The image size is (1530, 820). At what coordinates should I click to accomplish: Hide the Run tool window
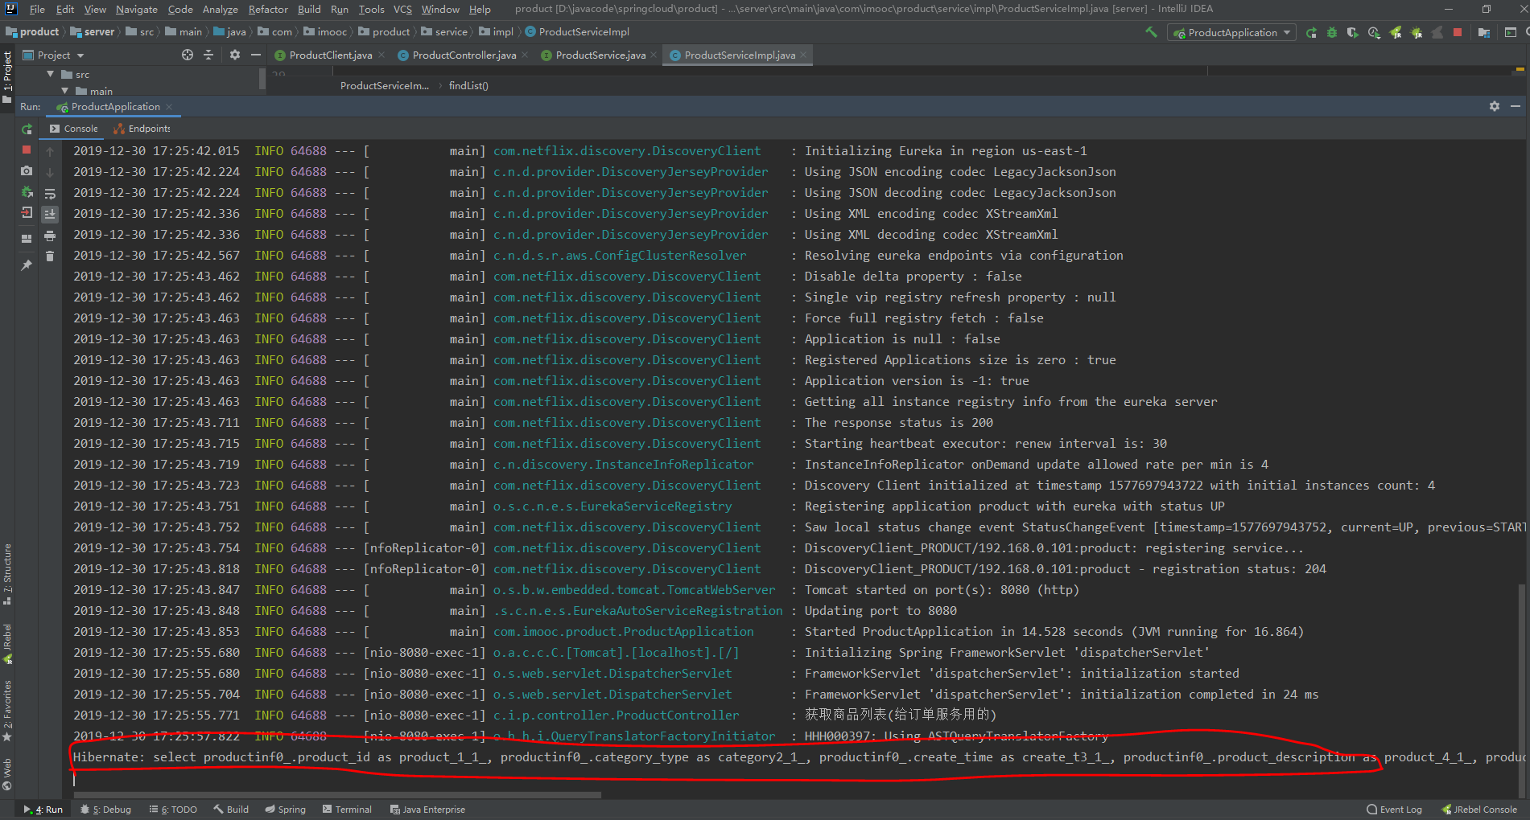(x=1516, y=106)
